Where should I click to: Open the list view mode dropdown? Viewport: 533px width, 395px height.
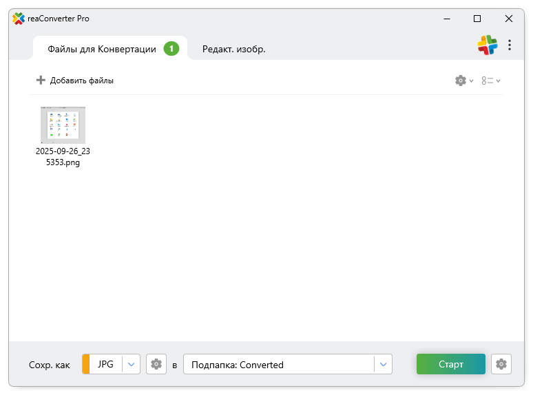coord(491,81)
